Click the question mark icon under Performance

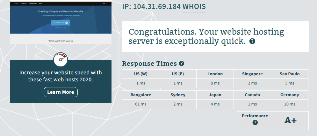[x=255, y=123]
